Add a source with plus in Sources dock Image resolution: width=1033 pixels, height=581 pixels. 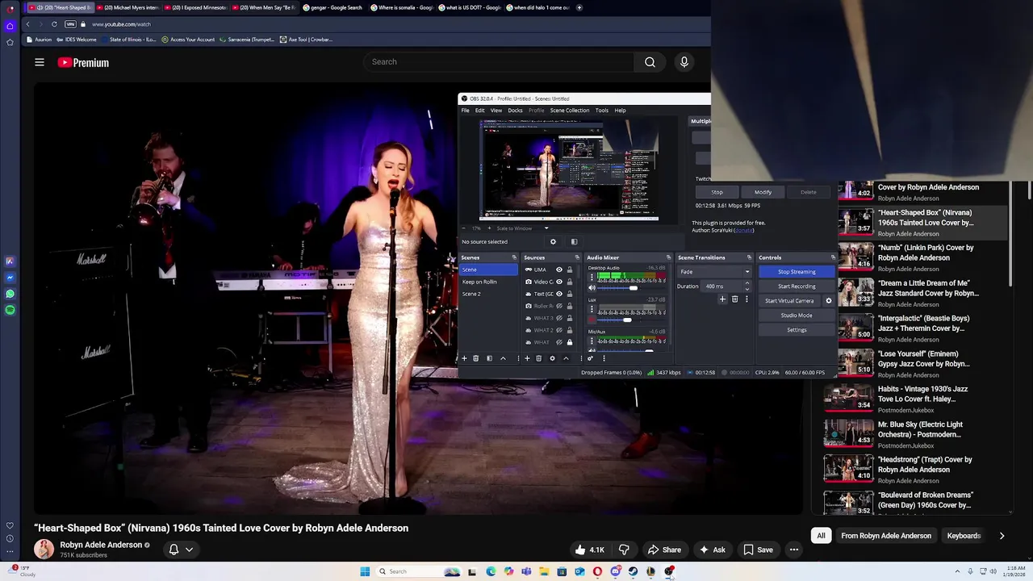point(527,358)
